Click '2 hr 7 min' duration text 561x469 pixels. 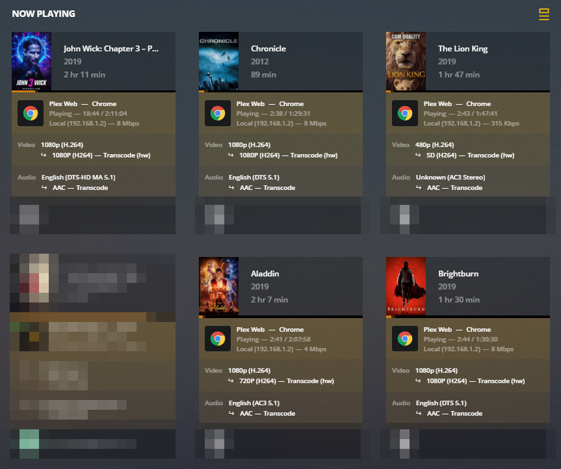269,300
